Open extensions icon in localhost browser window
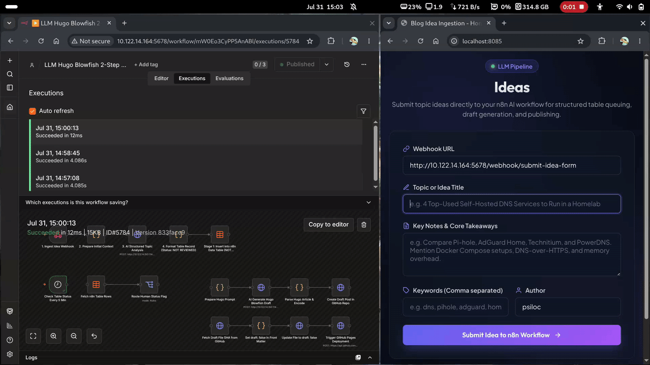Viewport: 650px width, 365px height. tap(602, 41)
